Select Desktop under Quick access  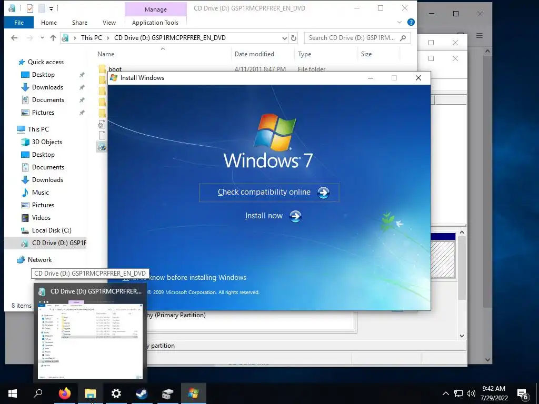point(43,75)
